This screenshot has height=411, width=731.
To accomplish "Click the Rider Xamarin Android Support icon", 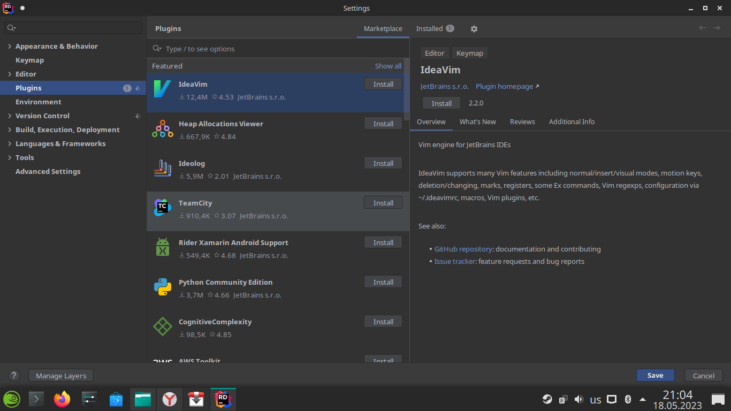I will pyautogui.click(x=162, y=247).
